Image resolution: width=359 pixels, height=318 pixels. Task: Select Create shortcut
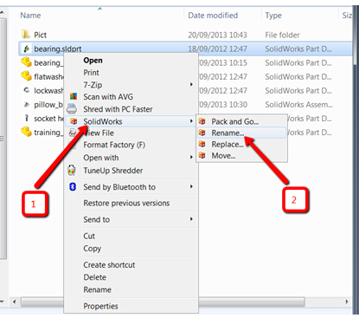(109, 265)
